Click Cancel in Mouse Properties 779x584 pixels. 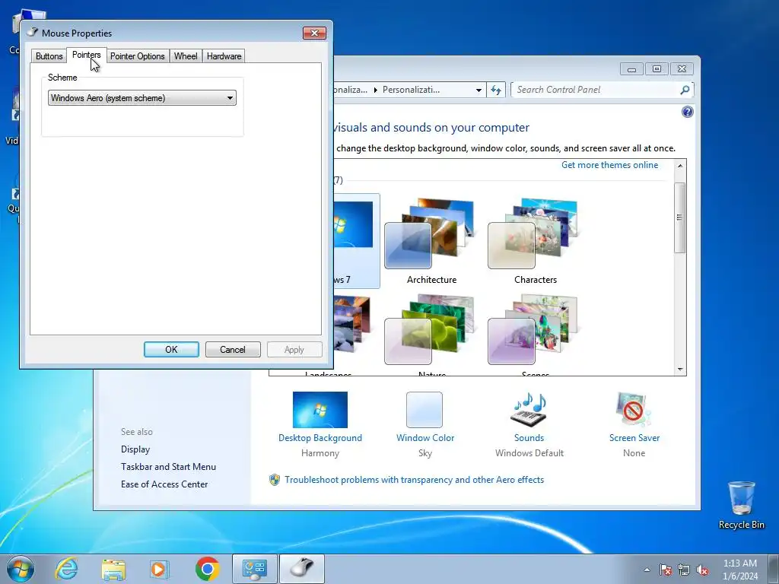[x=233, y=350]
